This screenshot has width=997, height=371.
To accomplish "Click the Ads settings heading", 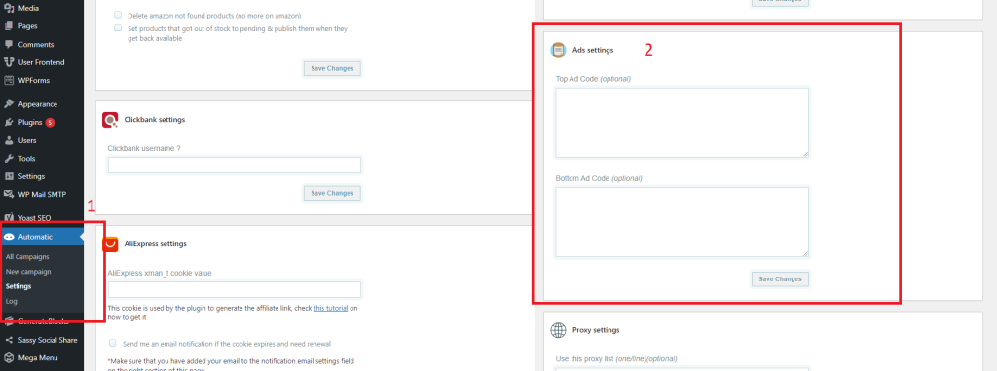I will pyautogui.click(x=593, y=50).
